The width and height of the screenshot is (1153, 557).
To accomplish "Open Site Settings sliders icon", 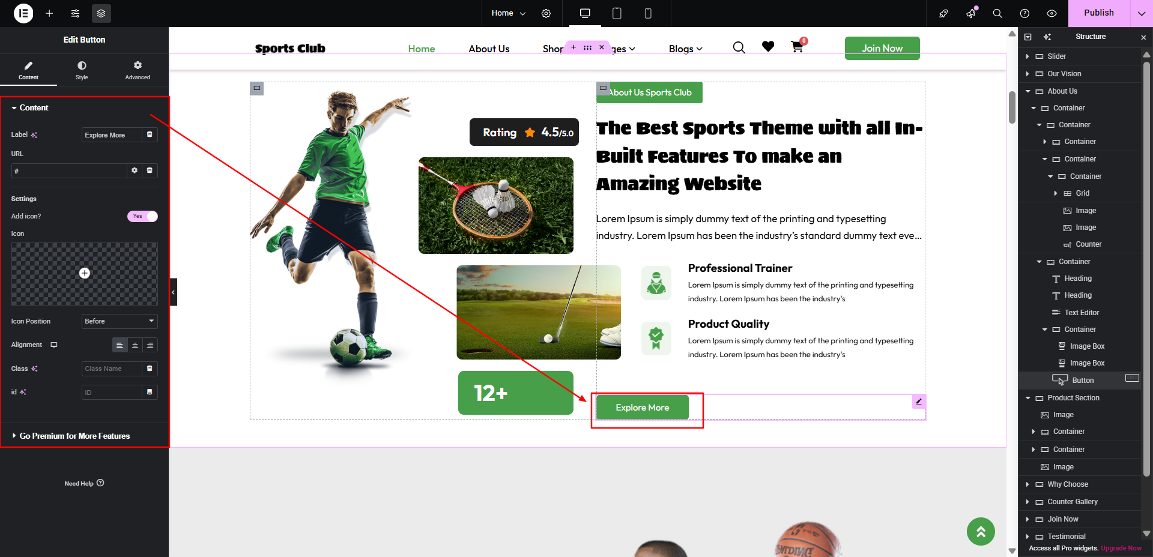I will (75, 13).
